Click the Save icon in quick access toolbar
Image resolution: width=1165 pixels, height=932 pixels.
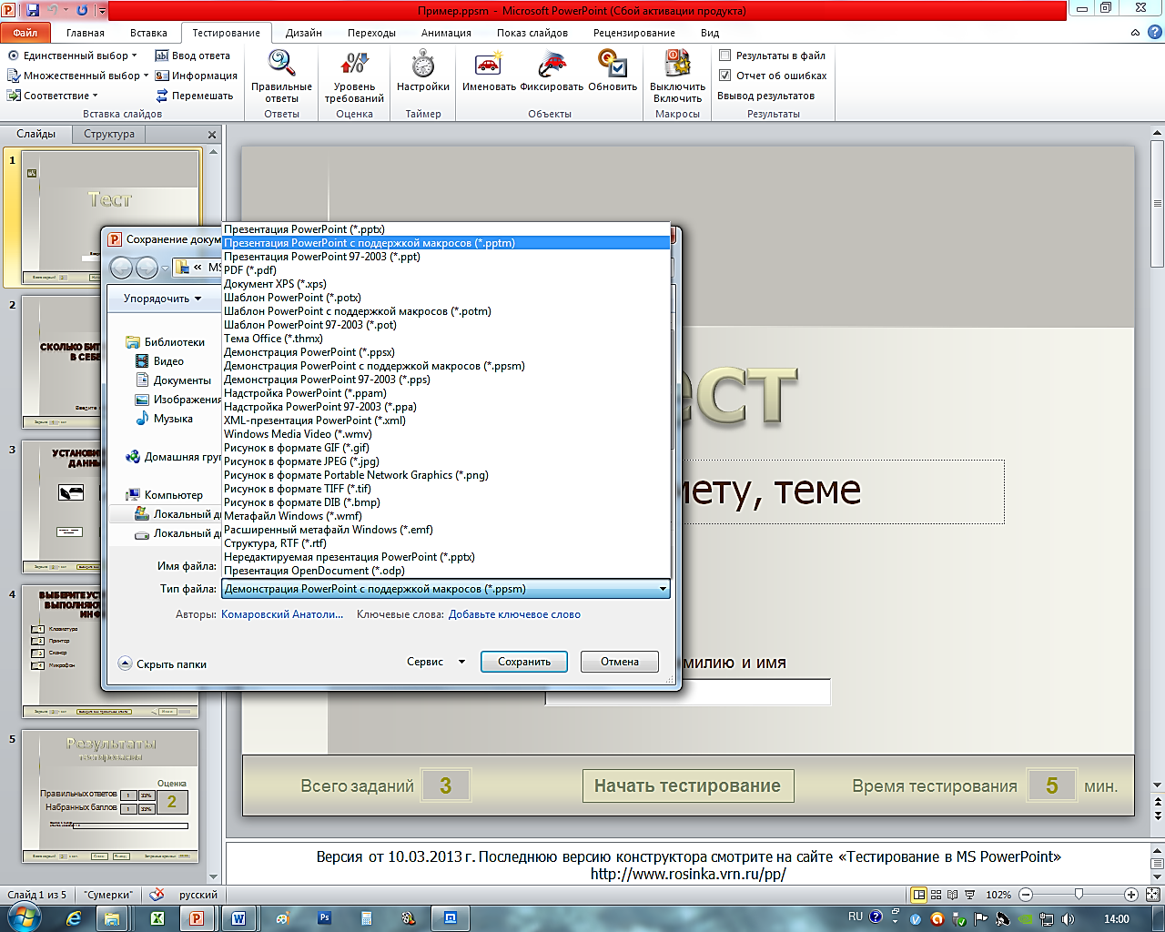[x=34, y=10]
